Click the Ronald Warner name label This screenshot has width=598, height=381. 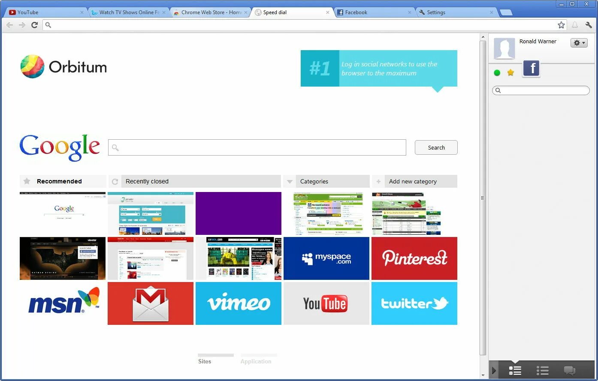pos(538,42)
